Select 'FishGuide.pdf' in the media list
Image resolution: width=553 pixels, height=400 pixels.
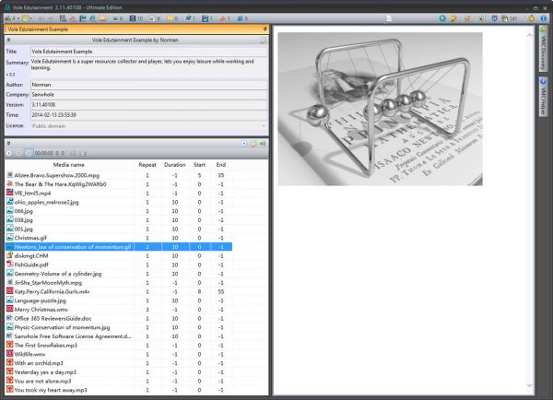(119, 265)
